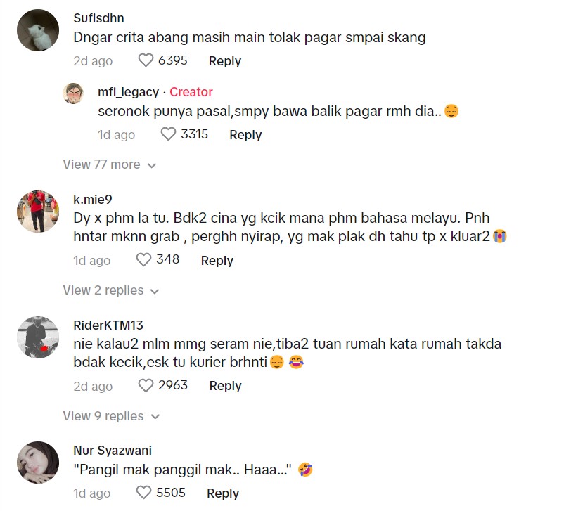Tap heart on k.mie9's comment
This screenshot has height=511, width=571.
(x=143, y=260)
